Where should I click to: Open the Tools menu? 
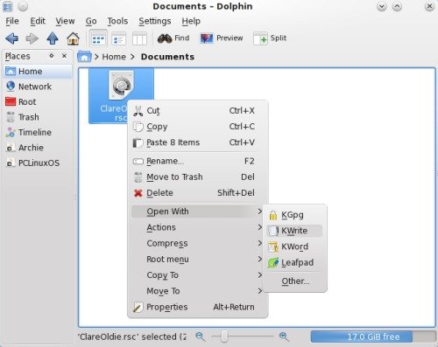click(x=117, y=21)
